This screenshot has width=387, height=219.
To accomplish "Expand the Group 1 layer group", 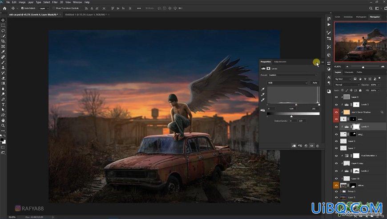I will [341, 191].
